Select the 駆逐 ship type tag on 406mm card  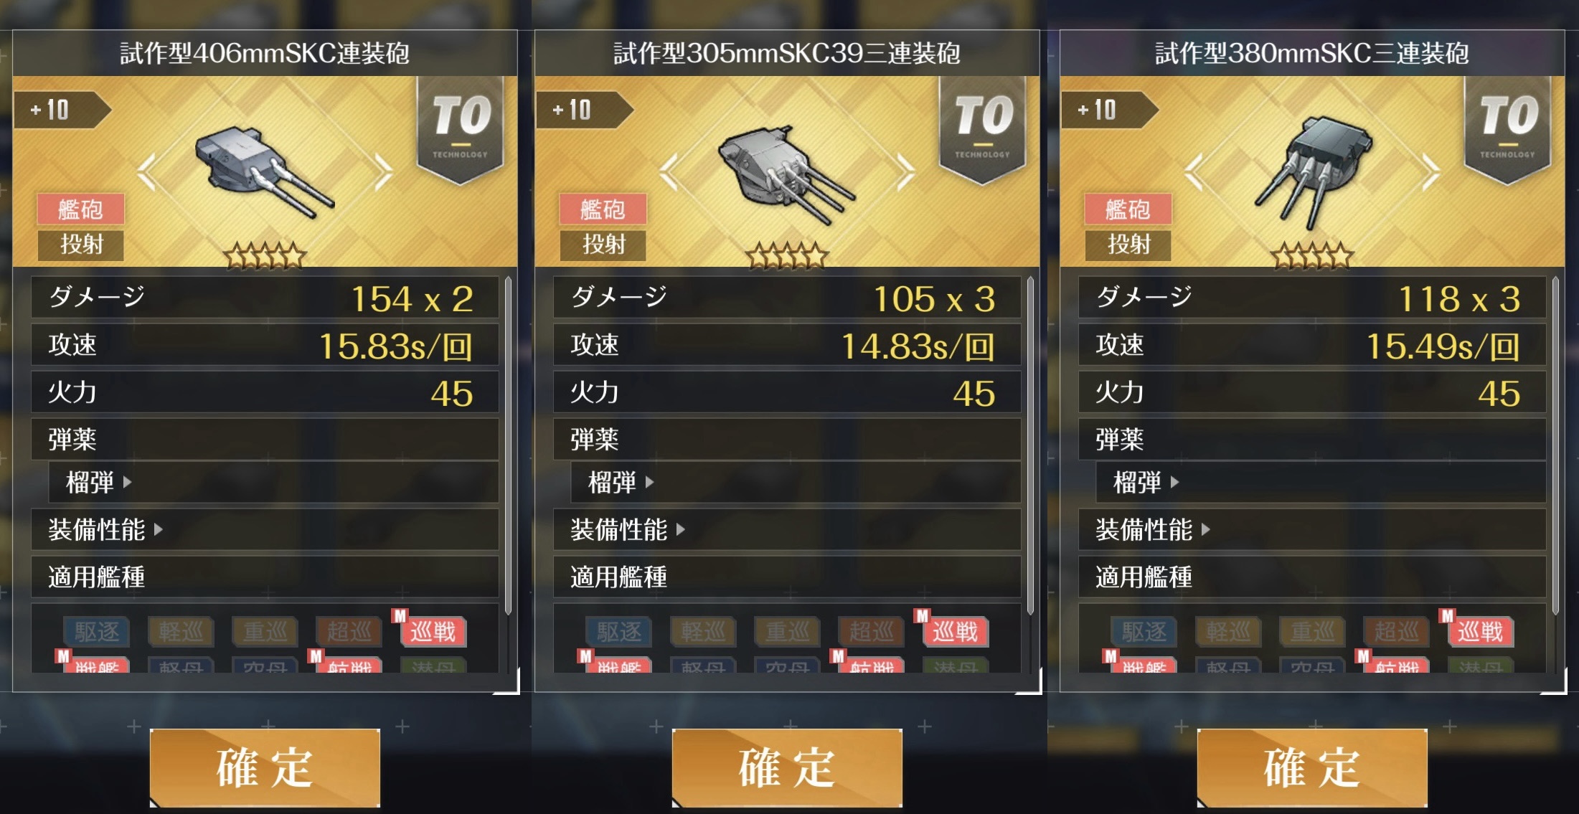(97, 632)
